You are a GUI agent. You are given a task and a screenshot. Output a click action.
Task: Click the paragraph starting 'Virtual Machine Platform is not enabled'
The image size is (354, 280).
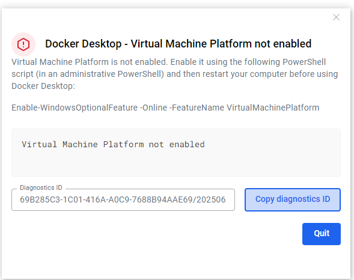pos(174,74)
